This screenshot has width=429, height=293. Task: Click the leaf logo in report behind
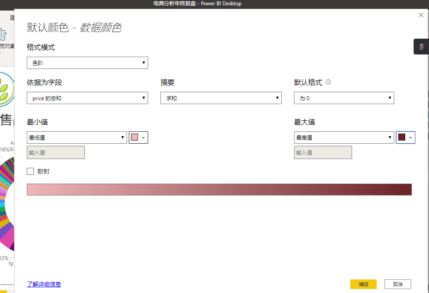[x=6, y=90]
